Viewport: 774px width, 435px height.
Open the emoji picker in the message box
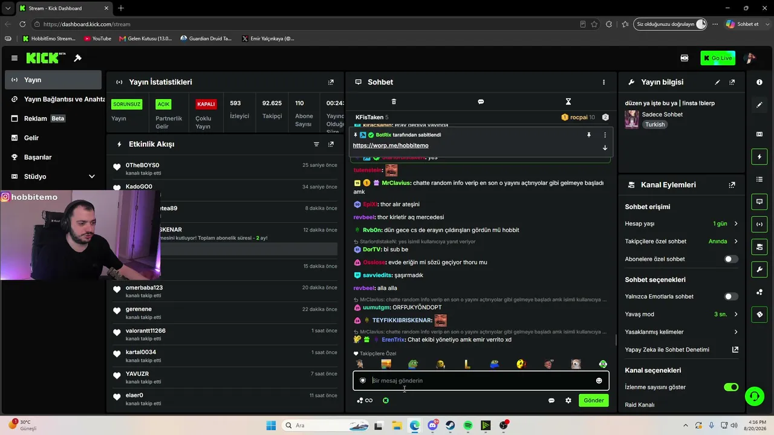[x=599, y=381]
